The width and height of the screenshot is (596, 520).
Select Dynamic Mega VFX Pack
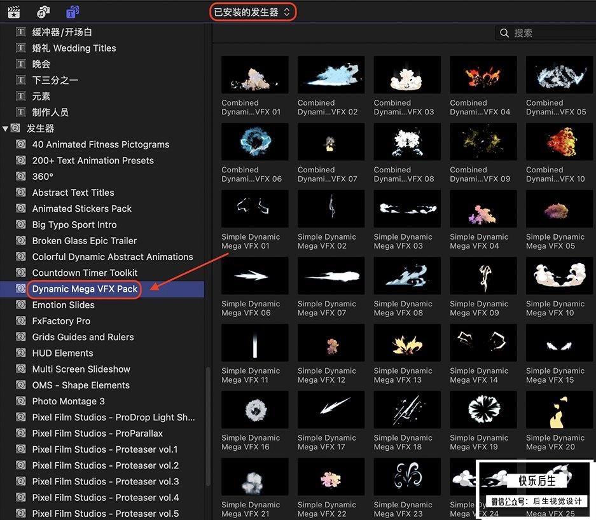[x=85, y=289]
